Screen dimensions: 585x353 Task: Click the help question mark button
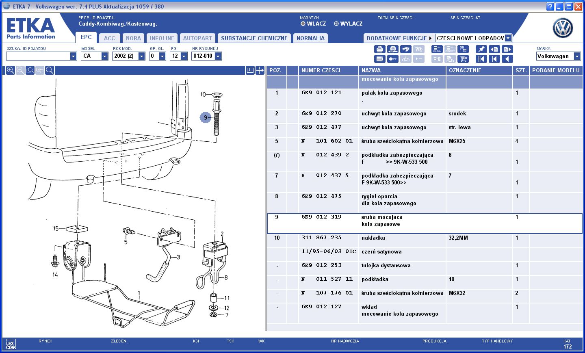[x=550, y=6]
